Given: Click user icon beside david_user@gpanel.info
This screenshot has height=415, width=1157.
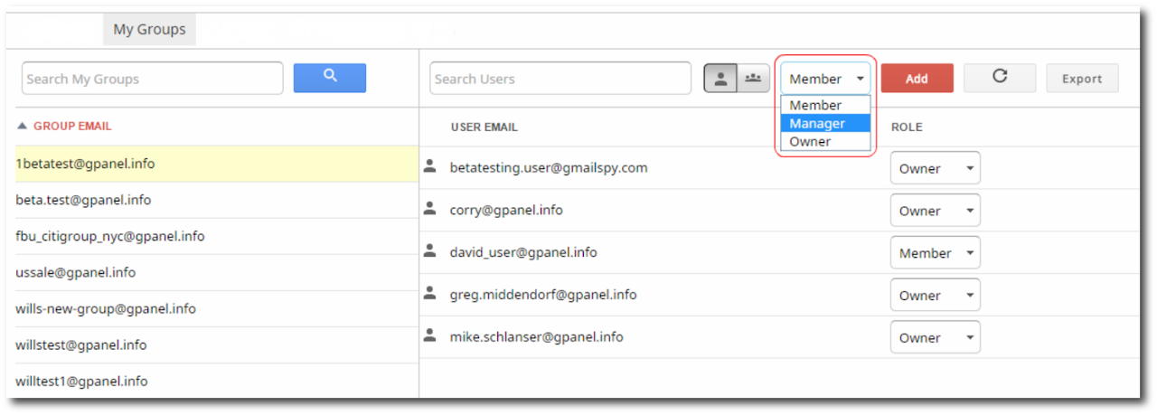Looking at the screenshot, I should click(430, 251).
